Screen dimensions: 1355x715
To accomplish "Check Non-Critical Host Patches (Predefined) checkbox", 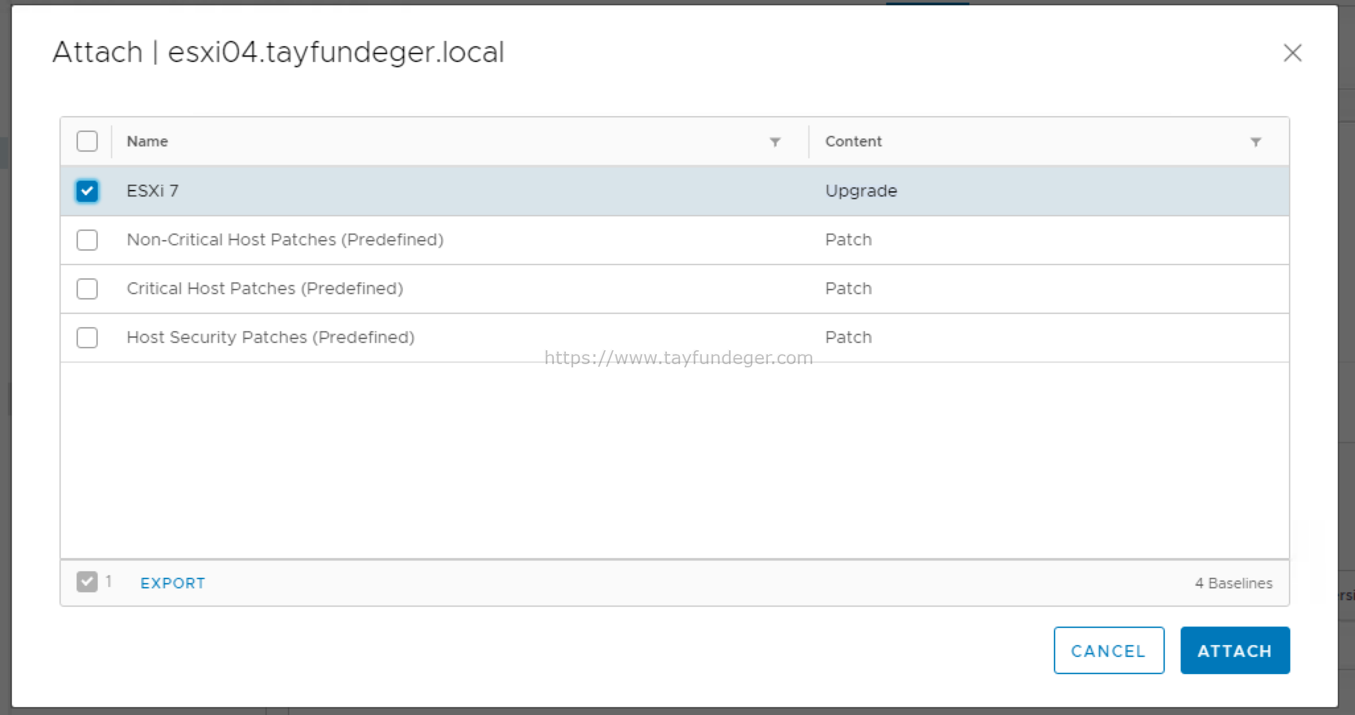I will pos(87,239).
